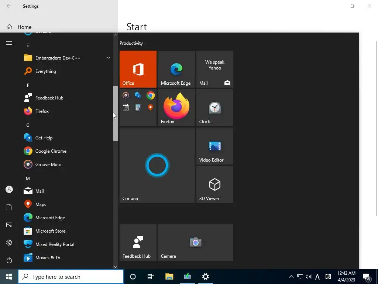
Task: Open Mixed Reality Portal from app list
Action: tap(68, 244)
